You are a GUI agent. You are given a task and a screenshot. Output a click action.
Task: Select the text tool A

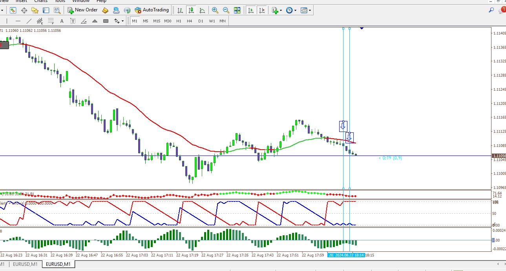(x=62, y=21)
